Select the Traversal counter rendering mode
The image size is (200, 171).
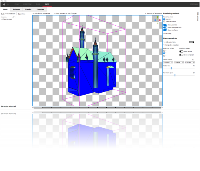[x=164, y=21]
